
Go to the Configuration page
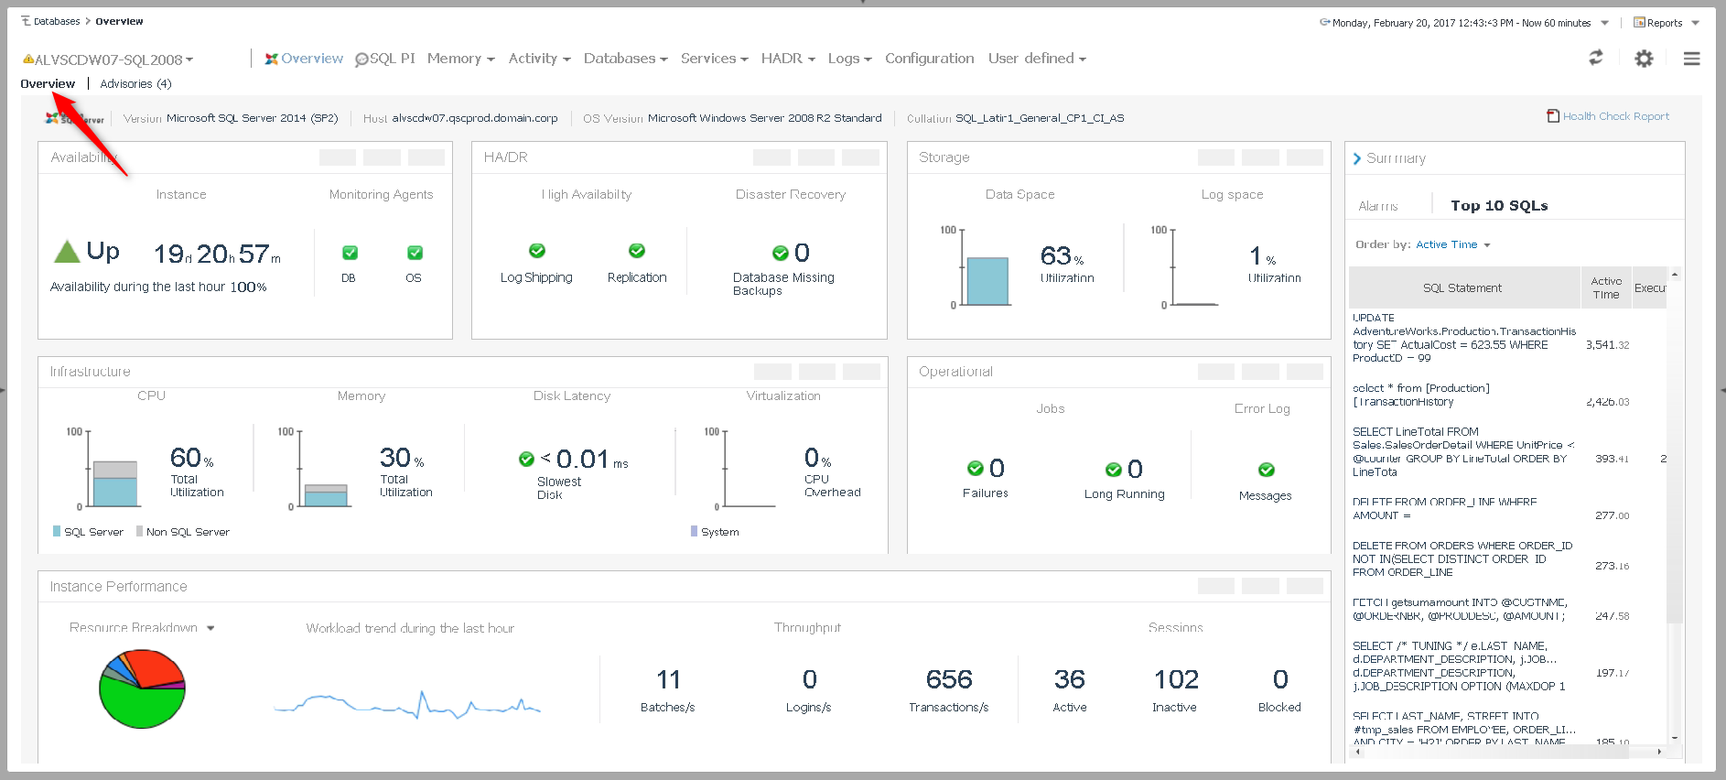[929, 59]
